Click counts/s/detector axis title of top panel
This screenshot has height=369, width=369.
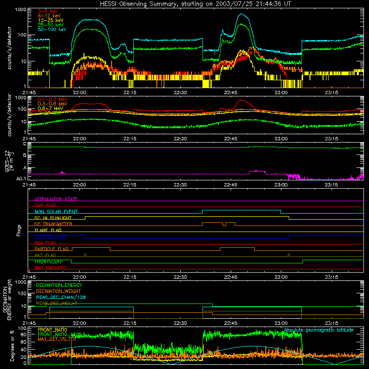click(x=9, y=48)
